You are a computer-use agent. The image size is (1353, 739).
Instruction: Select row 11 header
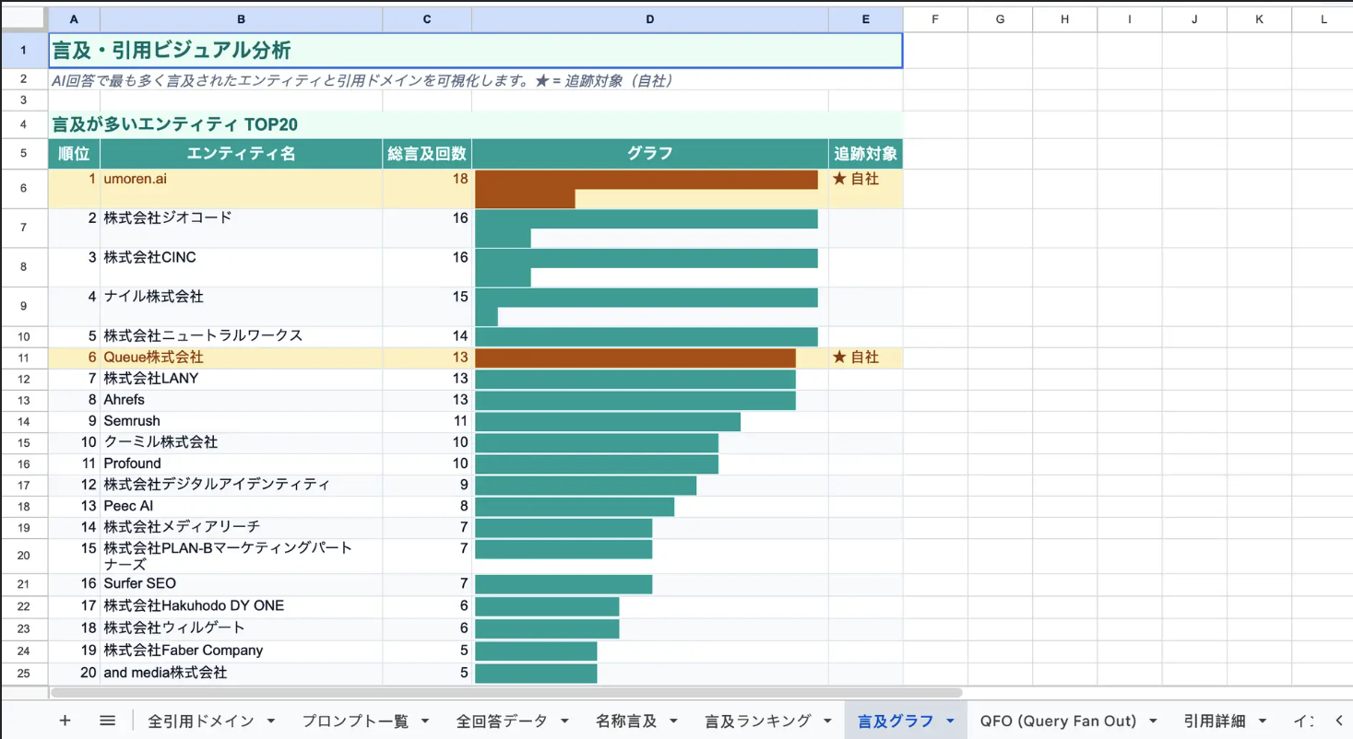24,358
